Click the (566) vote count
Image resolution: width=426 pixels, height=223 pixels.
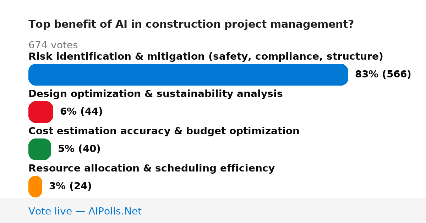(x=397, y=74)
